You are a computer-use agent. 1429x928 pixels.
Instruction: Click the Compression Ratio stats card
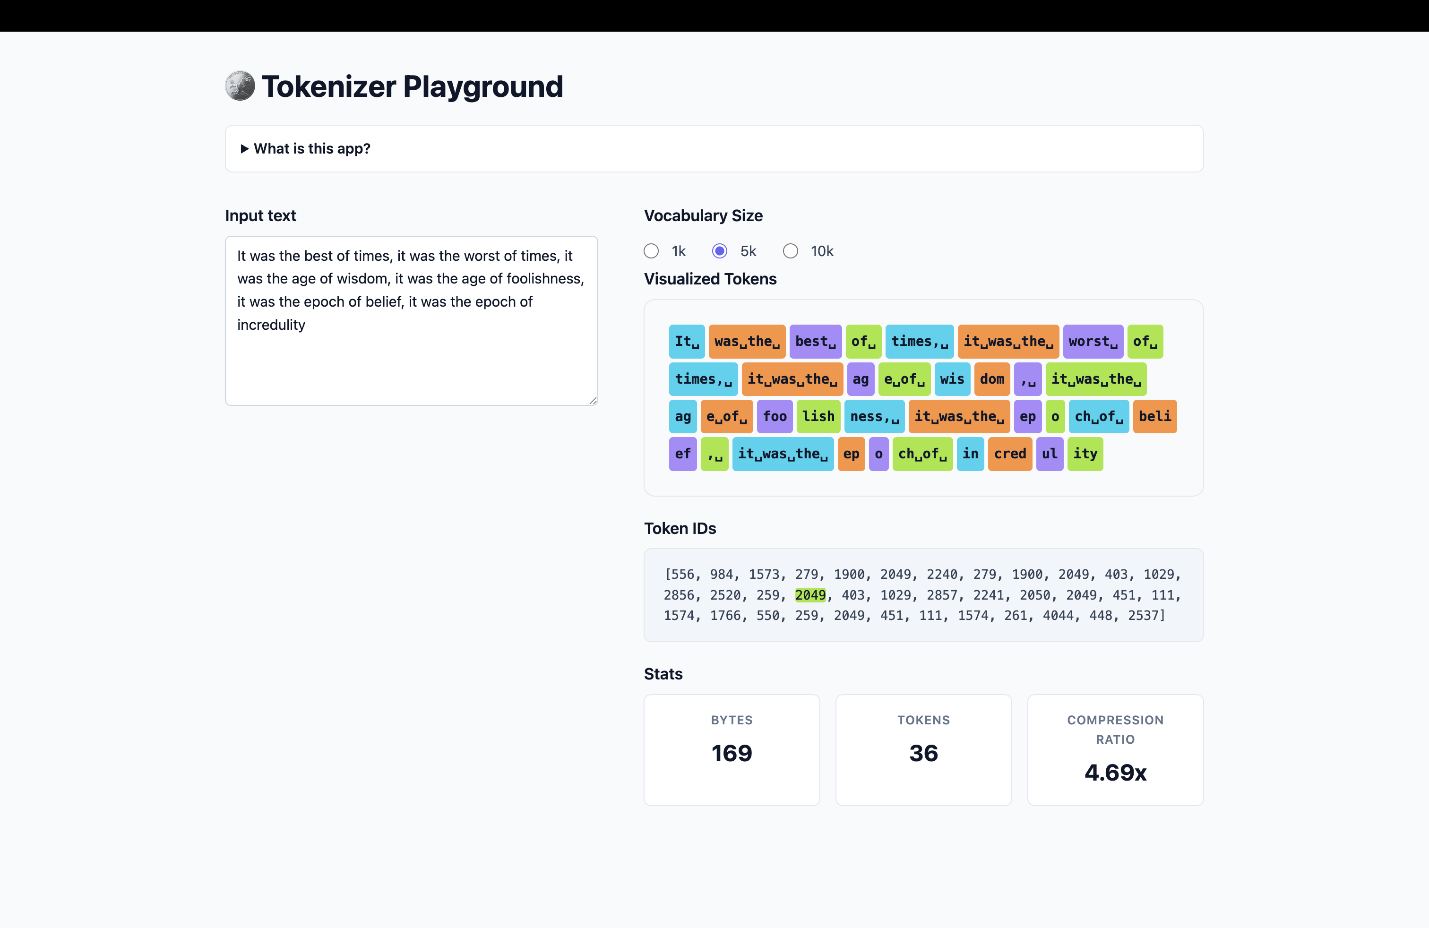[1115, 750]
